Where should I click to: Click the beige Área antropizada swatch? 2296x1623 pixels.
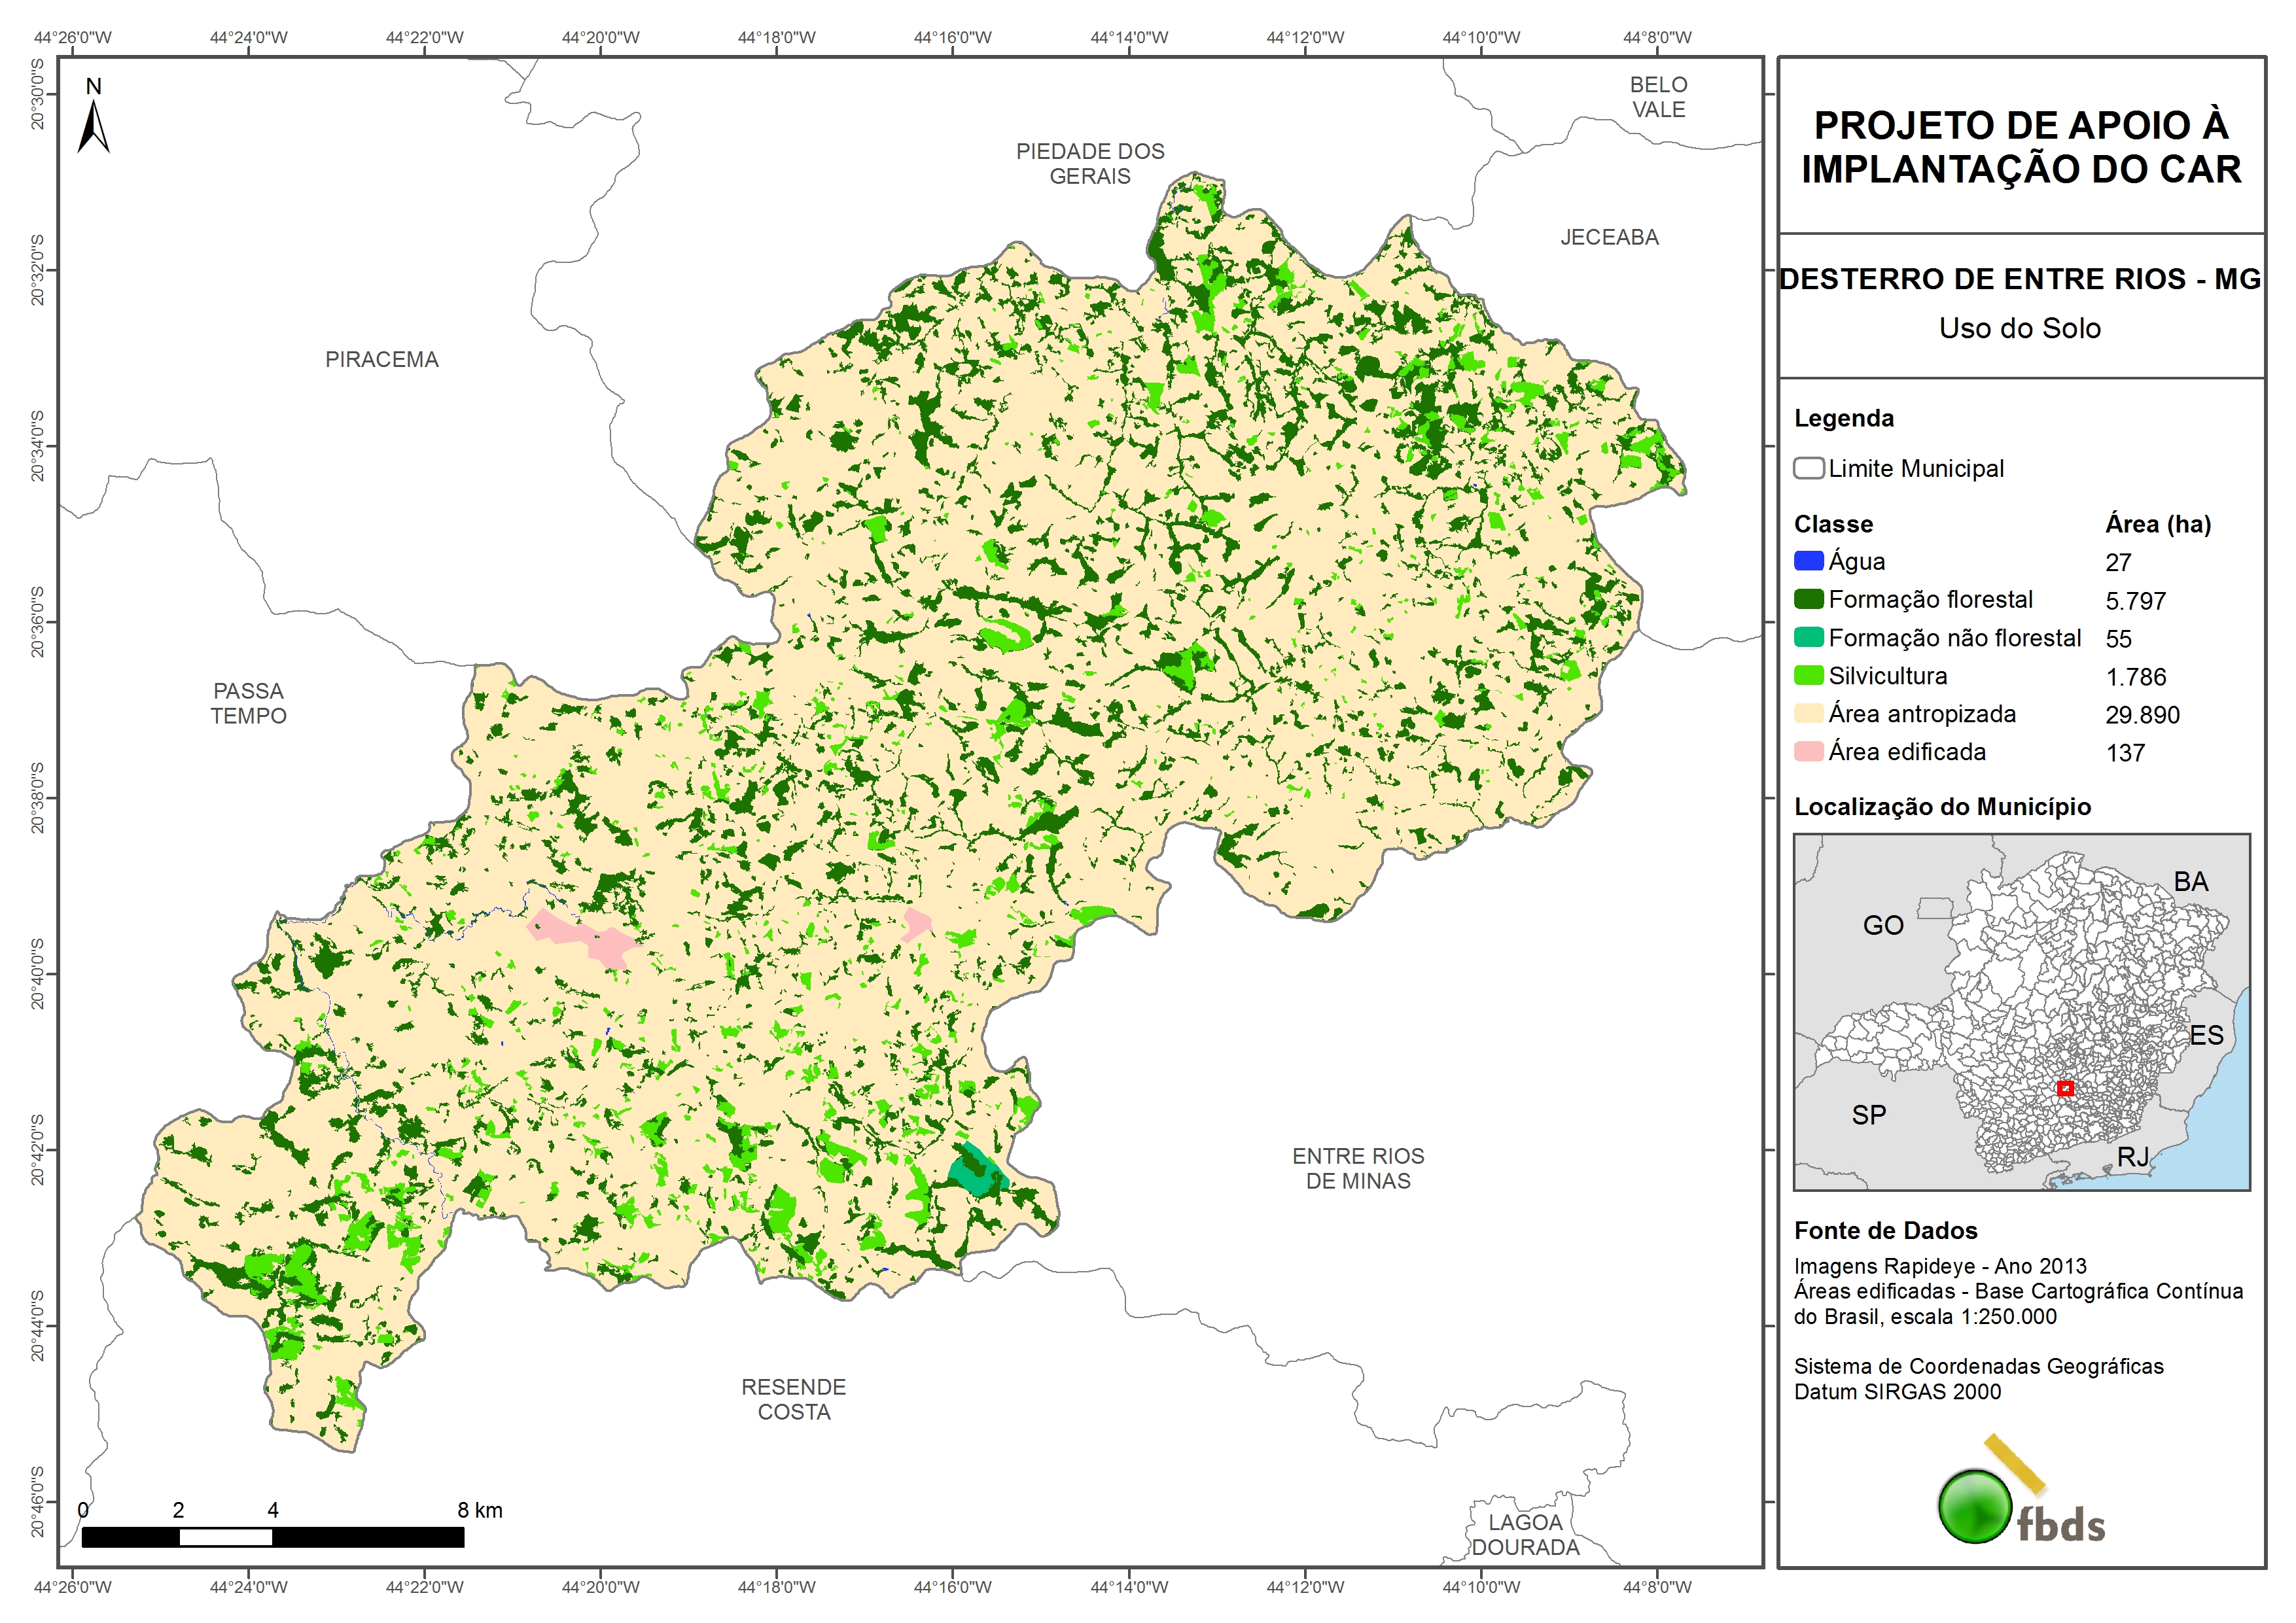click(1808, 713)
